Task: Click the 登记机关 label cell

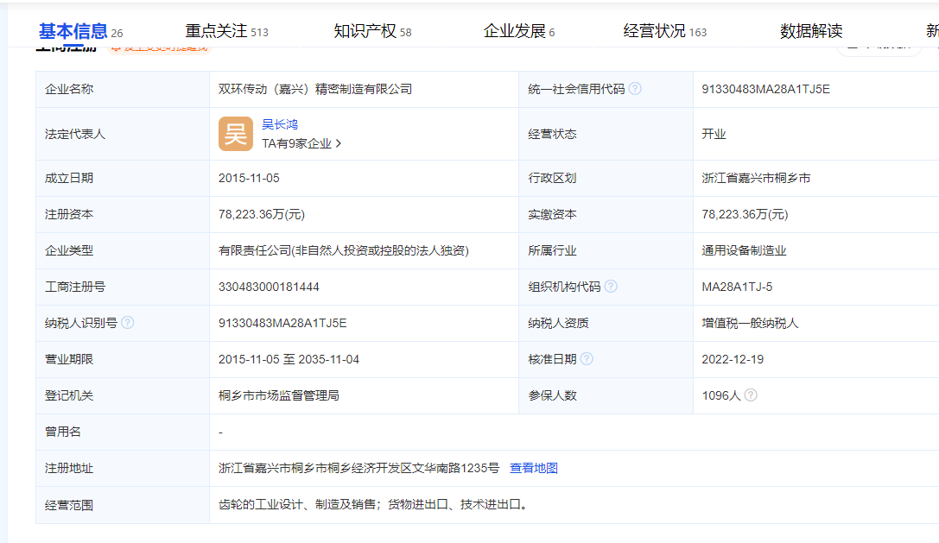Action: (x=123, y=395)
